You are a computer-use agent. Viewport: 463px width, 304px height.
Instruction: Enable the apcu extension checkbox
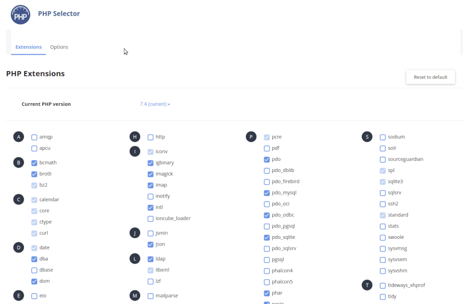point(34,148)
